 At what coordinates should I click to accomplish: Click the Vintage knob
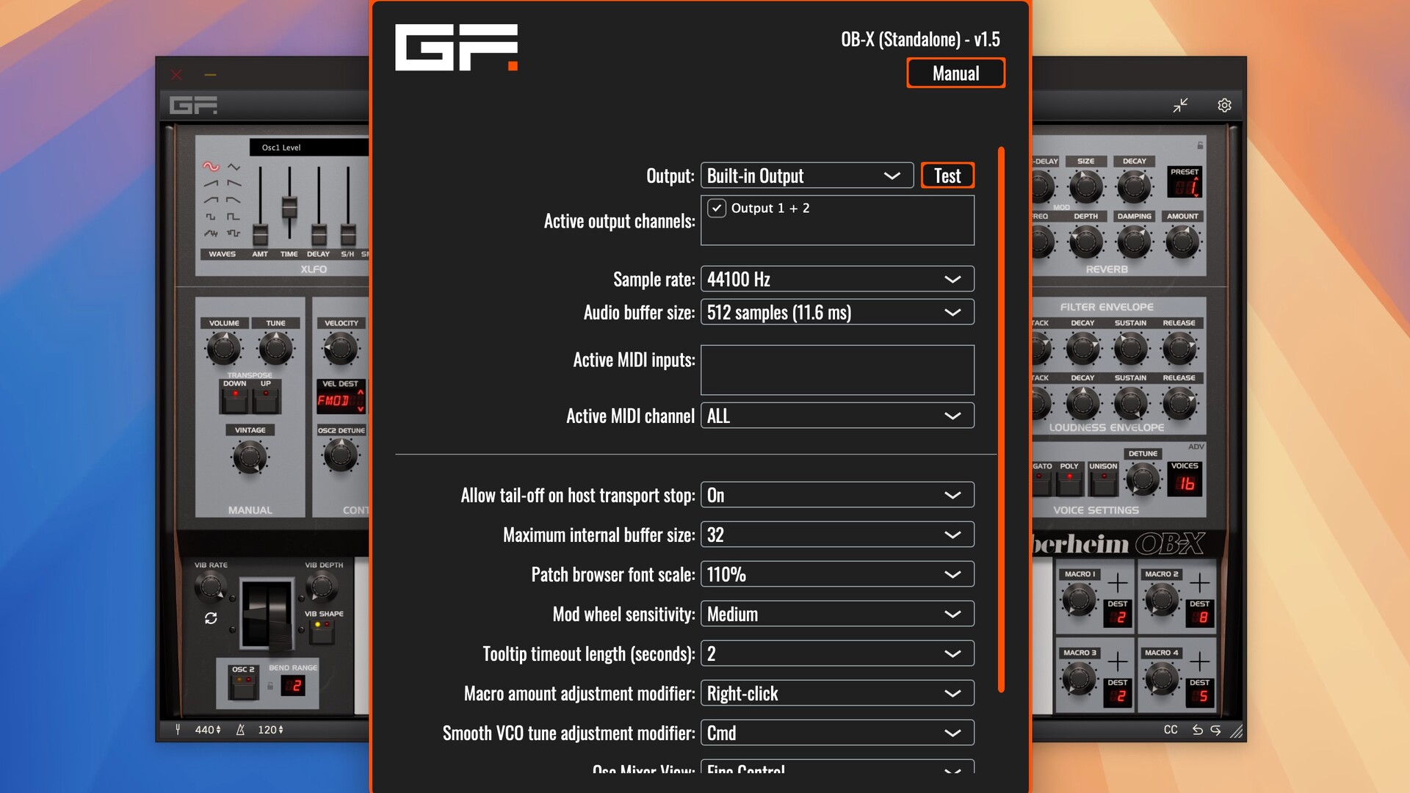click(250, 457)
